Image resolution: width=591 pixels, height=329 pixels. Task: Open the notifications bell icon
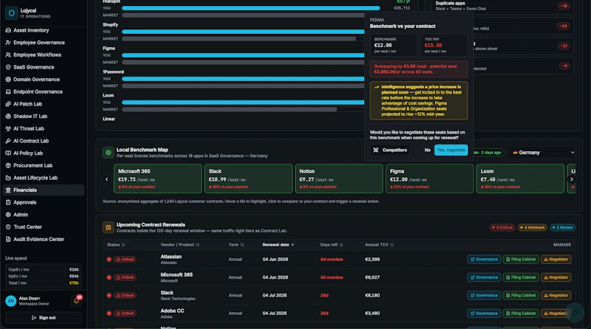[x=76, y=301]
